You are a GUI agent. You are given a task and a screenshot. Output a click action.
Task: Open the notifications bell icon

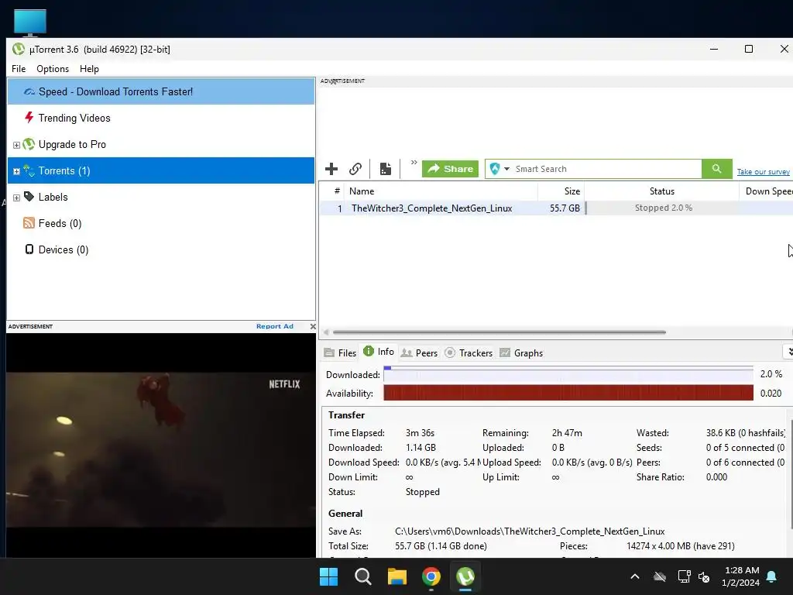[772, 576]
